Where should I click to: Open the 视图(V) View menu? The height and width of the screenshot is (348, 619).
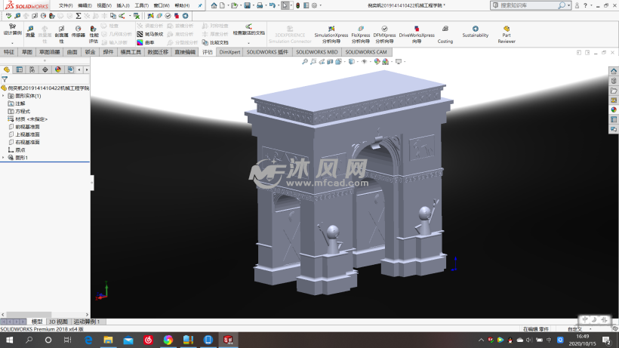[104, 5]
